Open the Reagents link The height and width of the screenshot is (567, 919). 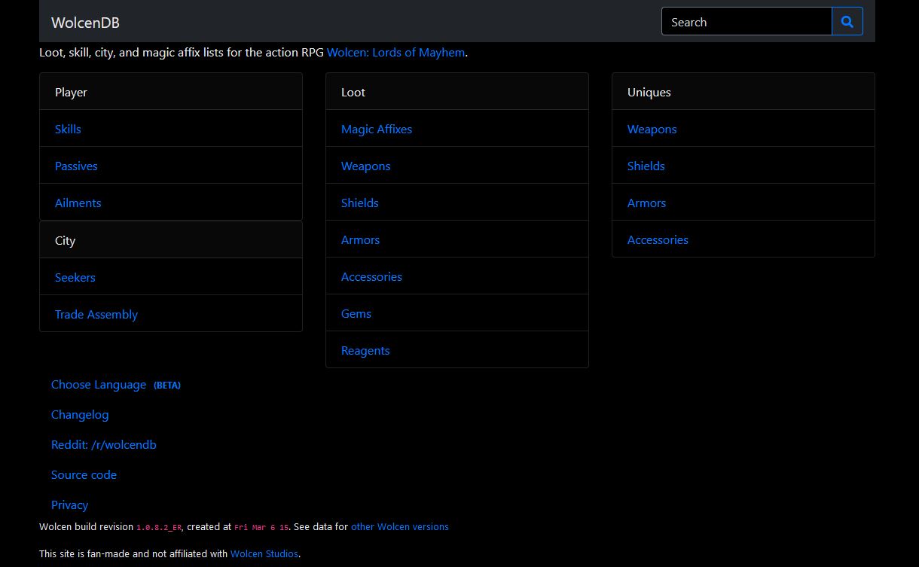365,351
